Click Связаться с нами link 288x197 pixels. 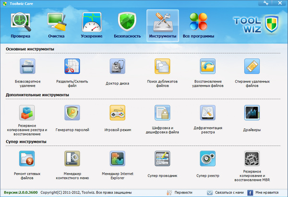click(x=225, y=192)
